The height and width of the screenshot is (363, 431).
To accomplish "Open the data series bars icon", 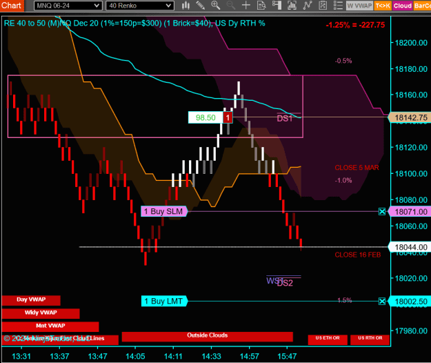I will [x=292, y=6].
